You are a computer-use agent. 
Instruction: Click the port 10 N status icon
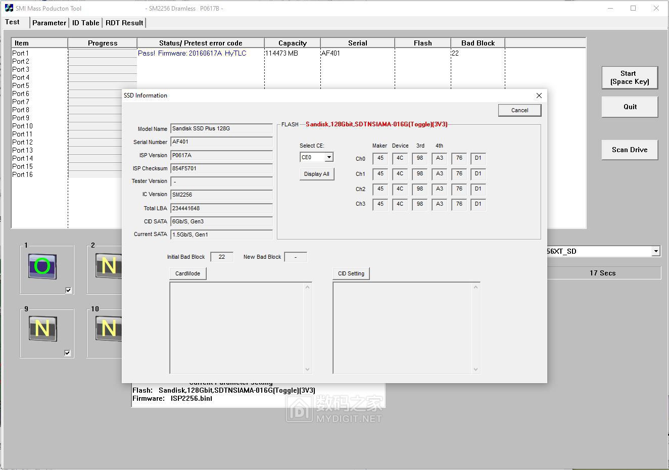108,329
